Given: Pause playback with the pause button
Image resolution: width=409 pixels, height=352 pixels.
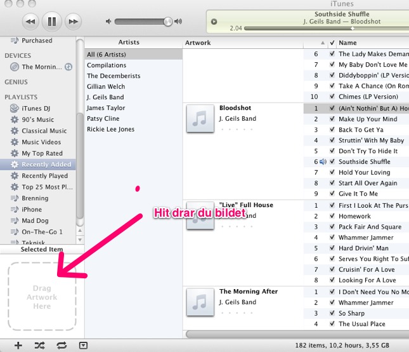Looking at the screenshot, I should click(51, 22).
